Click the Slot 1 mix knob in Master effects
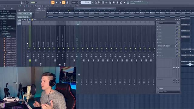This screenshot has width=194, height=109. [x=176, y=26]
